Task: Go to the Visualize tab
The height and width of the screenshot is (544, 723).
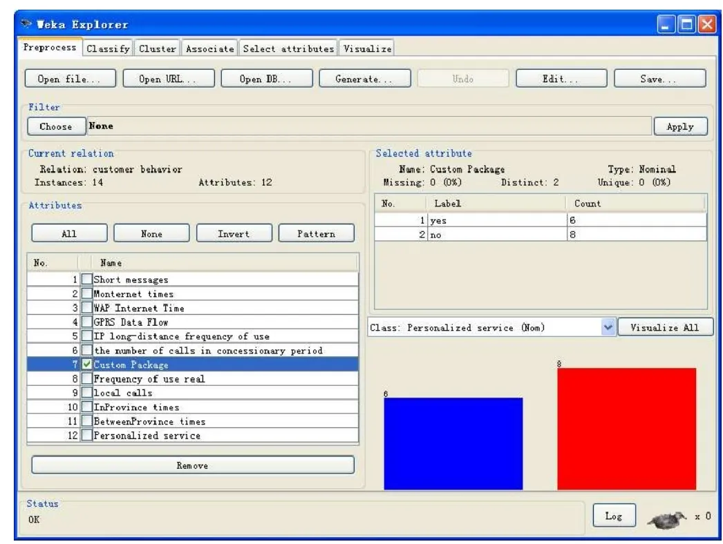Action: (x=367, y=49)
